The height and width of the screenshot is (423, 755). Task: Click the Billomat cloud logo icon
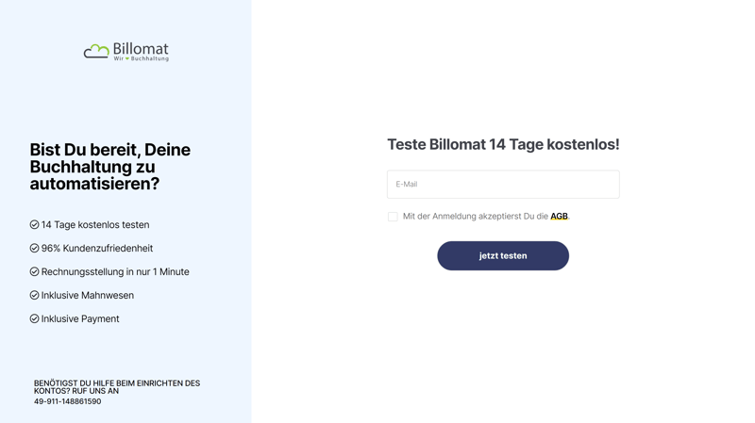click(96, 52)
